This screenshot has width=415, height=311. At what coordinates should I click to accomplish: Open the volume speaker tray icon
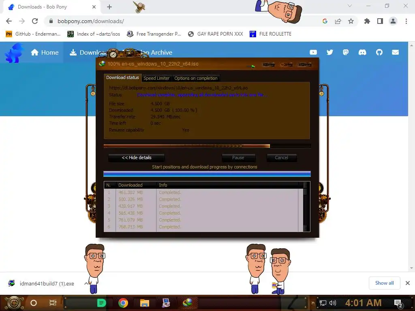(x=332, y=303)
